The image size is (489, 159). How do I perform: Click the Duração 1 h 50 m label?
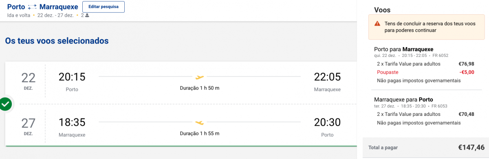[200, 88]
